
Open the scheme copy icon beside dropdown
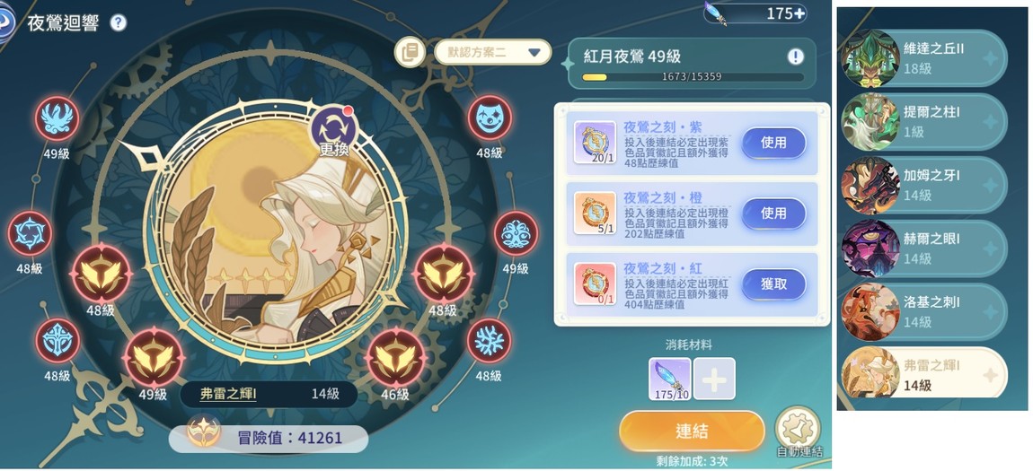(410, 52)
